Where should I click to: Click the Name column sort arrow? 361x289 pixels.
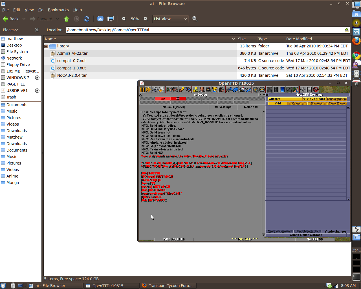234,39
